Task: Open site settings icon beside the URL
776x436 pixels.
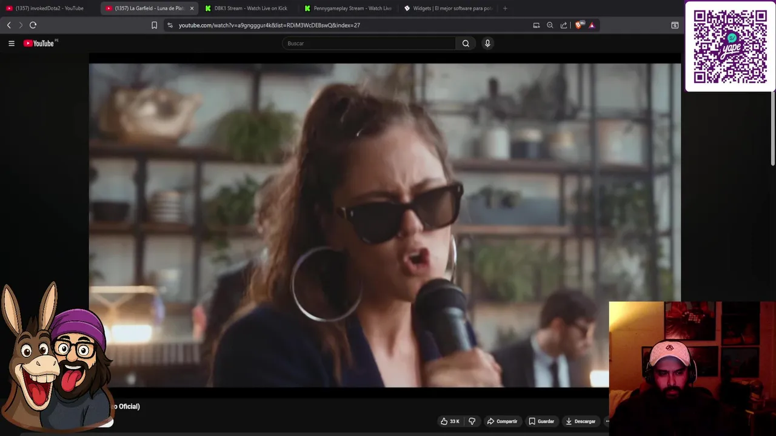Action: point(170,25)
